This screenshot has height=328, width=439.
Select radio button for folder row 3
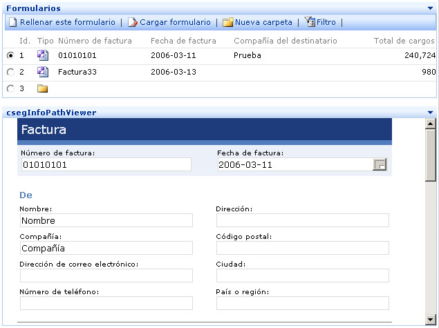coord(10,89)
